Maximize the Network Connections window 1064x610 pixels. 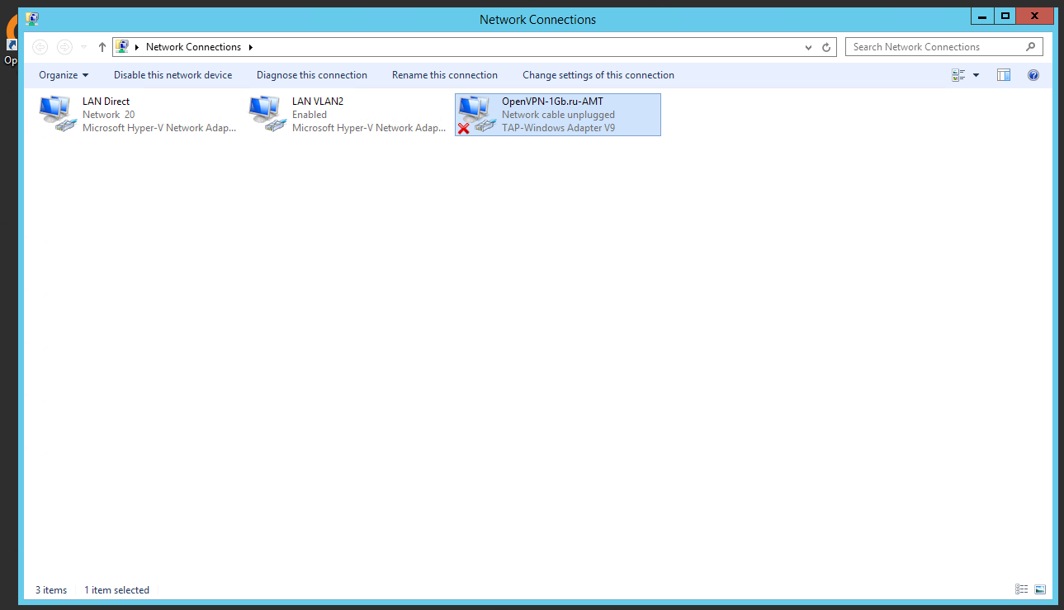[x=1005, y=16]
